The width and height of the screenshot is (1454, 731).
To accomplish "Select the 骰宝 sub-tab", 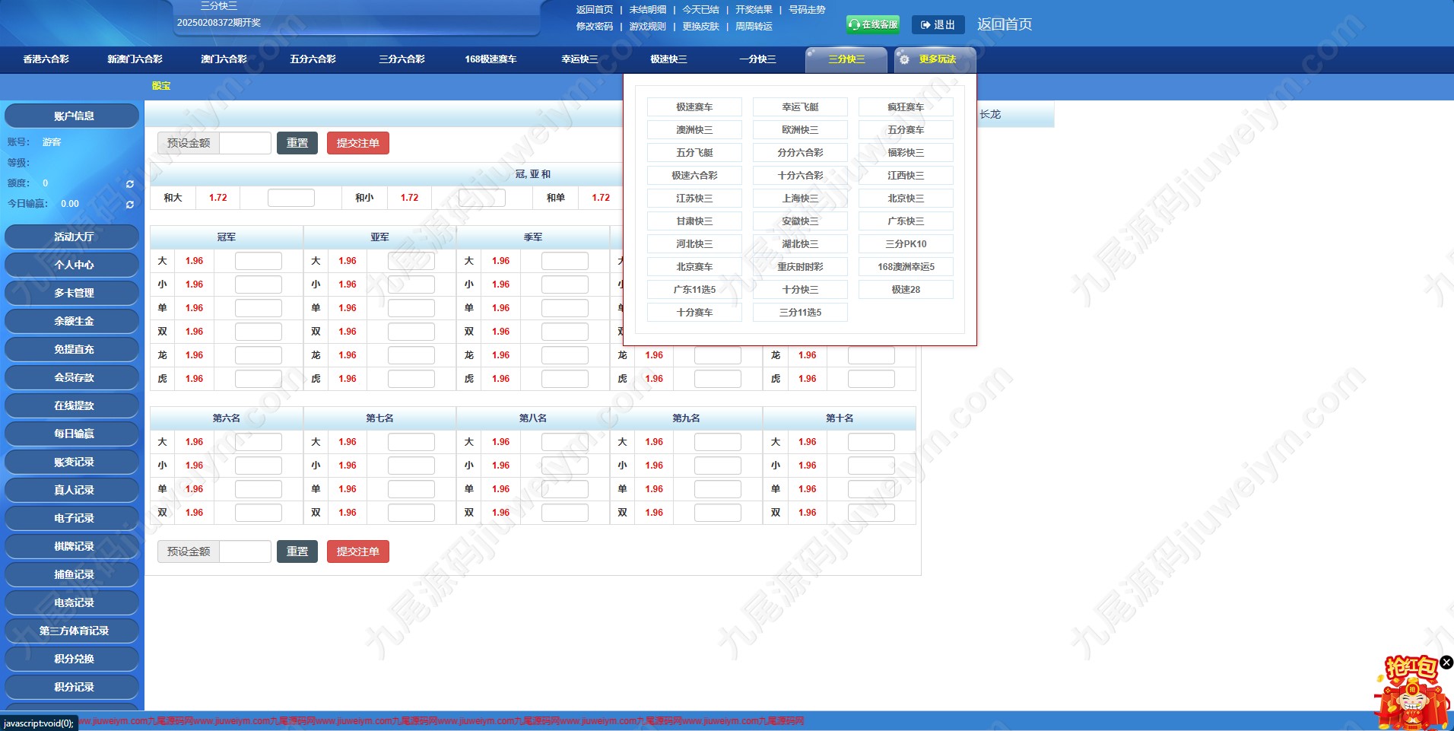I will pos(161,86).
